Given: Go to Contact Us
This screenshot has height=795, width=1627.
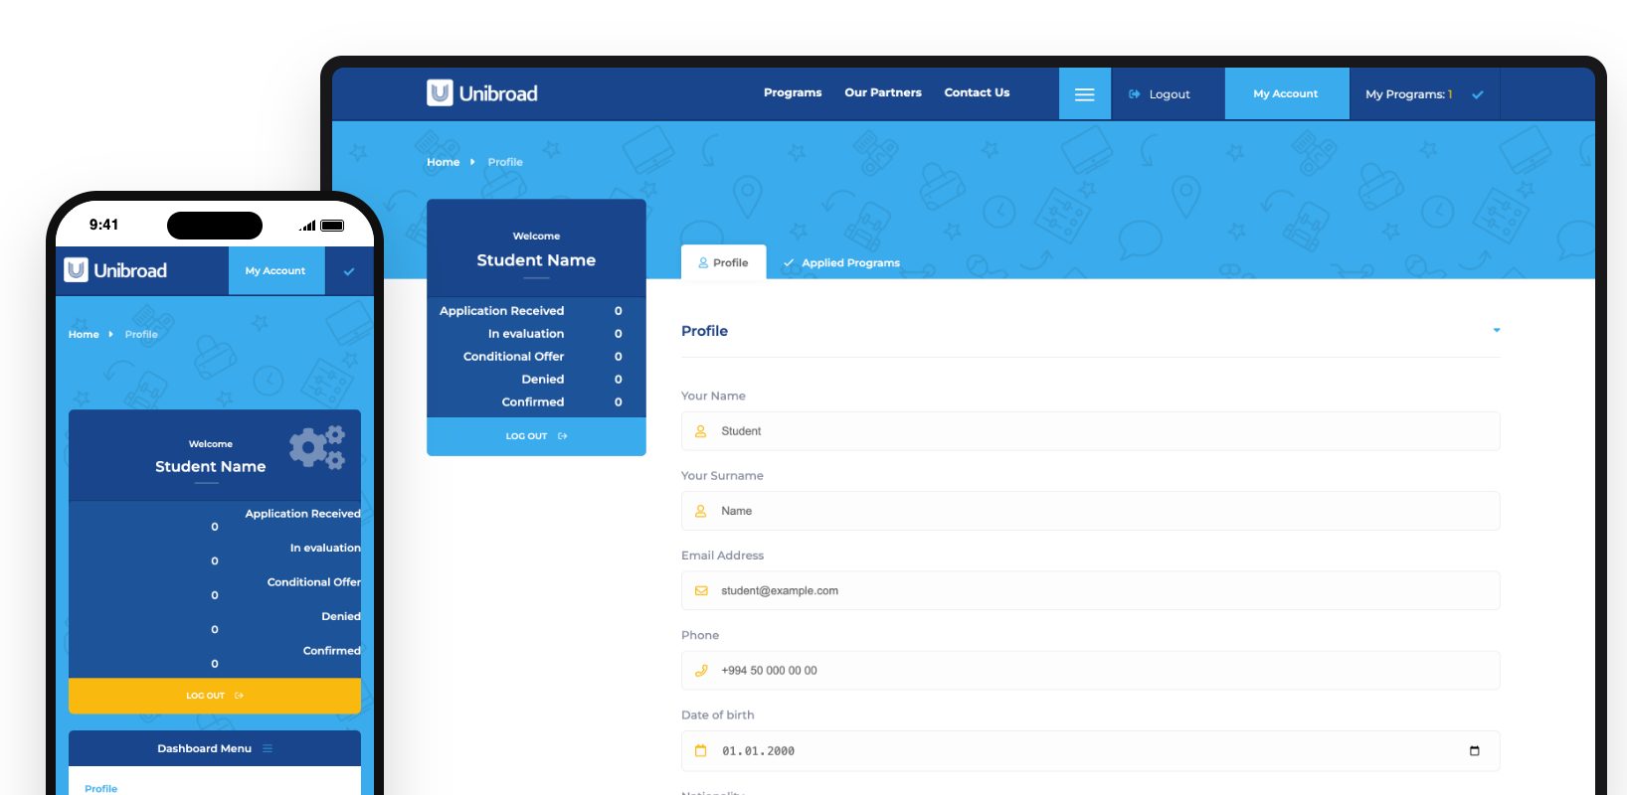Looking at the screenshot, I should [977, 92].
